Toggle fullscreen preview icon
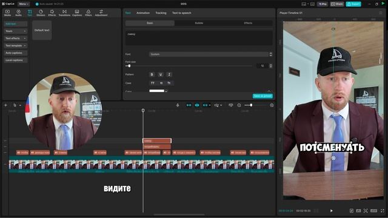Screen dimensions: 388x218 (x=383, y=211)
